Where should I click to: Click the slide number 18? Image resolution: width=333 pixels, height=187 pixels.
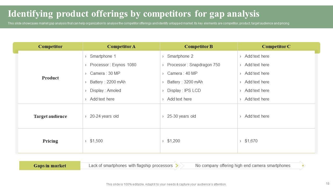327,183
